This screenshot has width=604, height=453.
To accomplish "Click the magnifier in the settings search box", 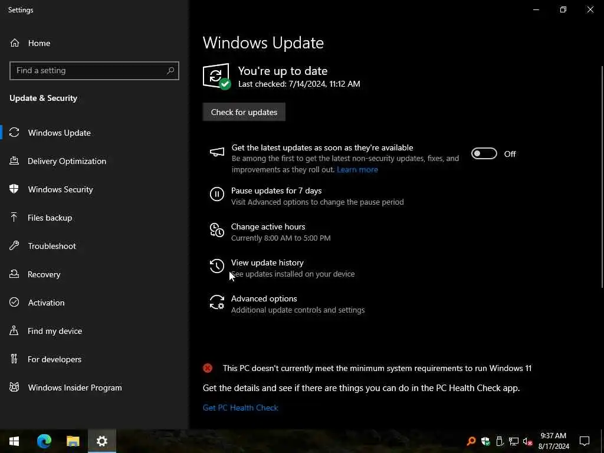I will click(170, 71).
